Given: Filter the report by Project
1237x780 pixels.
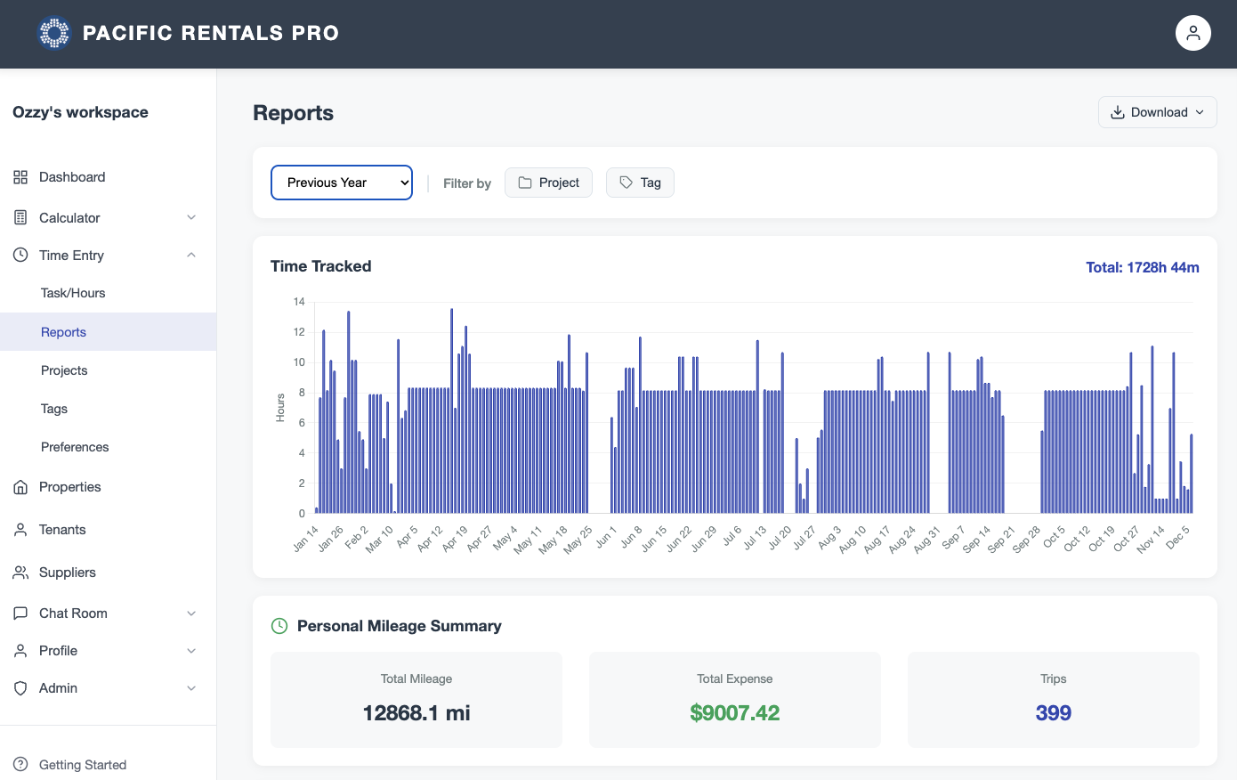Looking at the screenshot, I should click(x=548, y=183).
